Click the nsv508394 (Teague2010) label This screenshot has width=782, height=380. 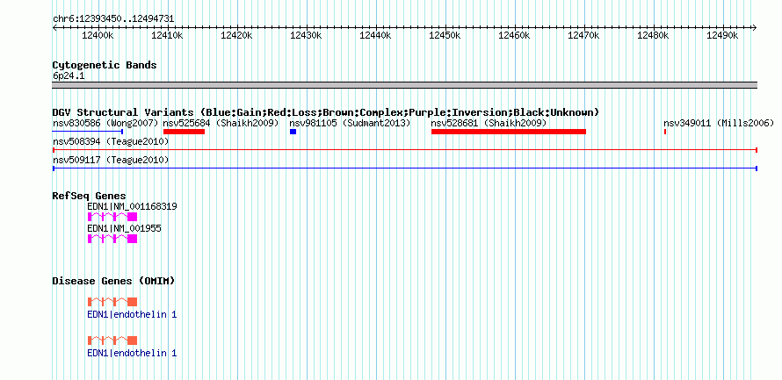click(x=111, y=142)
